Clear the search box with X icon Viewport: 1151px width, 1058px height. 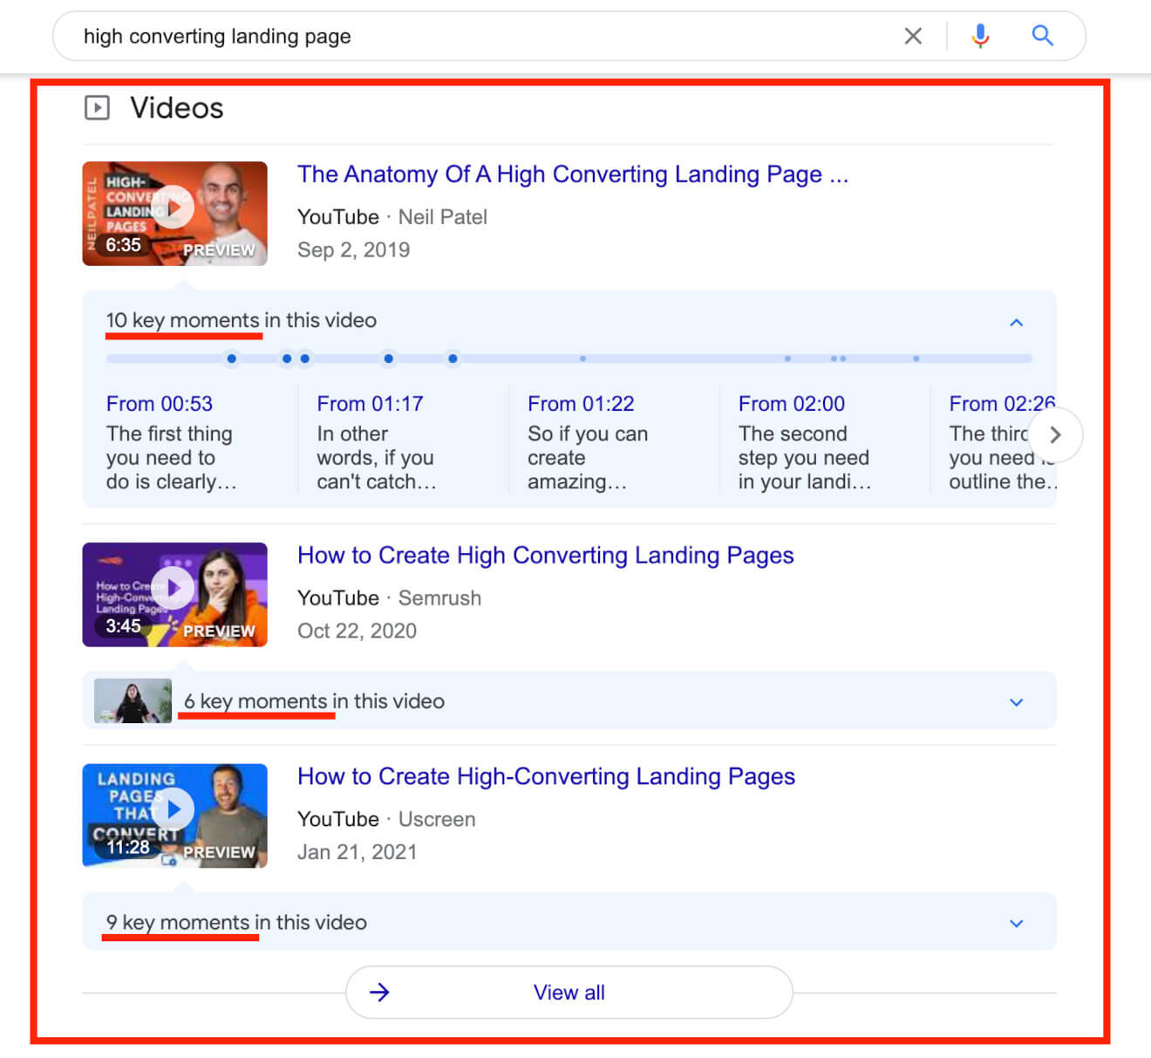913,36
